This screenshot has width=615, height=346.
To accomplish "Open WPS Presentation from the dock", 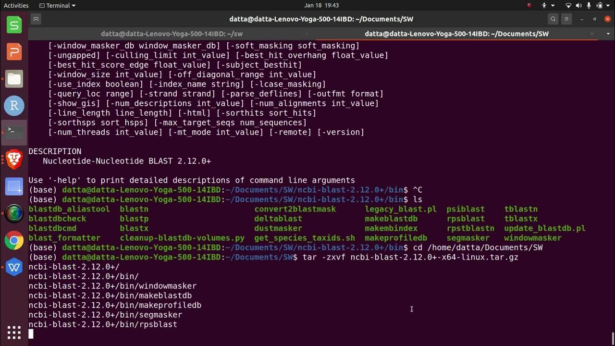I will coord(14,51).
